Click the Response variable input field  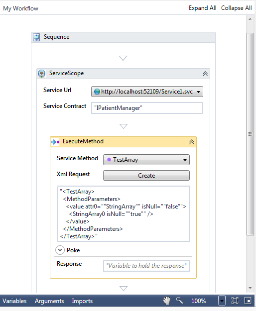146,266
